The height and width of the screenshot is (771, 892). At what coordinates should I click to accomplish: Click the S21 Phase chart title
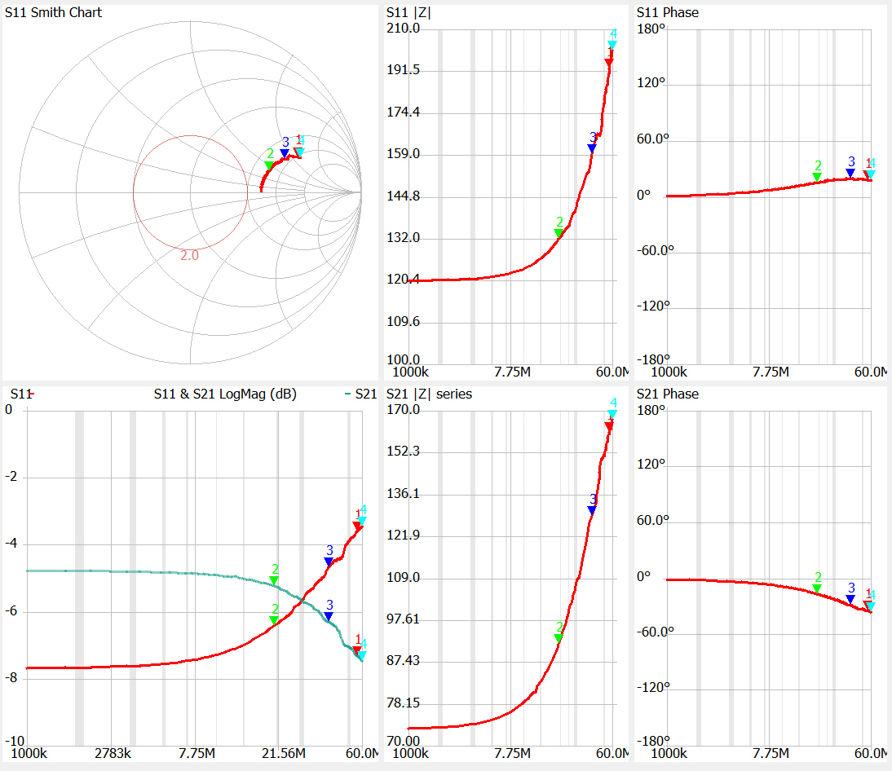pyautogui.click(x=665, y=394)
